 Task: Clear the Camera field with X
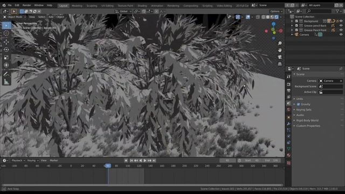pos(341,81)
